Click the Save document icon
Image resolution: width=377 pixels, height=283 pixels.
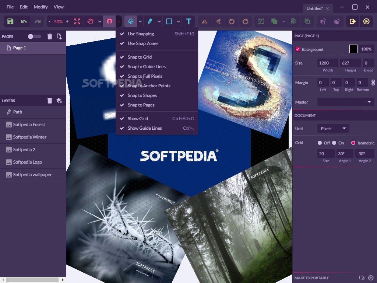[x=10, y=21]
